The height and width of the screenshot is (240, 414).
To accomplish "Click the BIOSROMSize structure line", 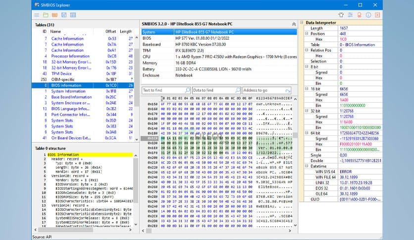I will tap(78, 197).
